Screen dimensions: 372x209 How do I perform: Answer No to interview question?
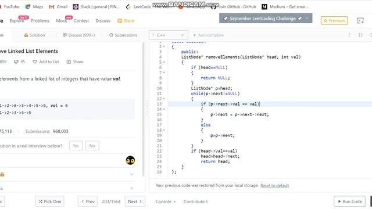coord(92,146)
